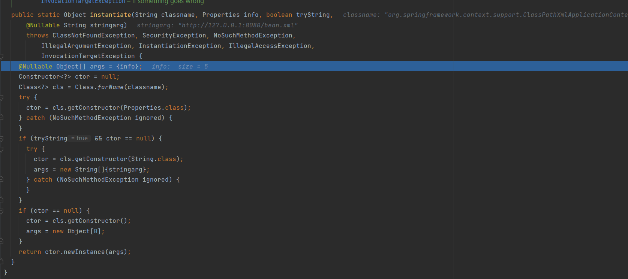This screenshot has height=279, width=628.
Task: Collapse the nested 'try {' block fold marker
Action: 1,149
